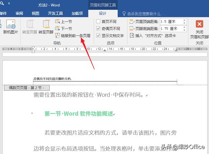Decrease 页脚底端距离 with down arrow
Image resolution: width=209 pixels, height=154 pixels.
coord(184,30)
